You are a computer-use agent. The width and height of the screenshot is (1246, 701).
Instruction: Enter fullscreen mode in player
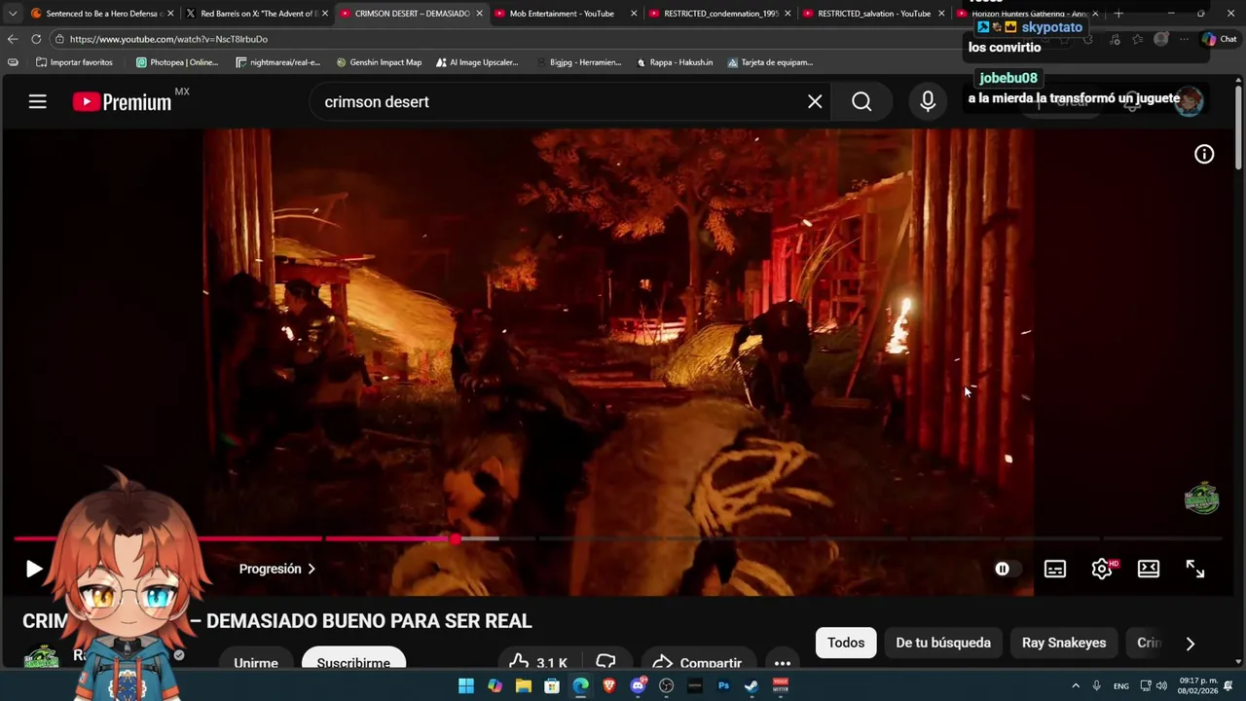1195,569
